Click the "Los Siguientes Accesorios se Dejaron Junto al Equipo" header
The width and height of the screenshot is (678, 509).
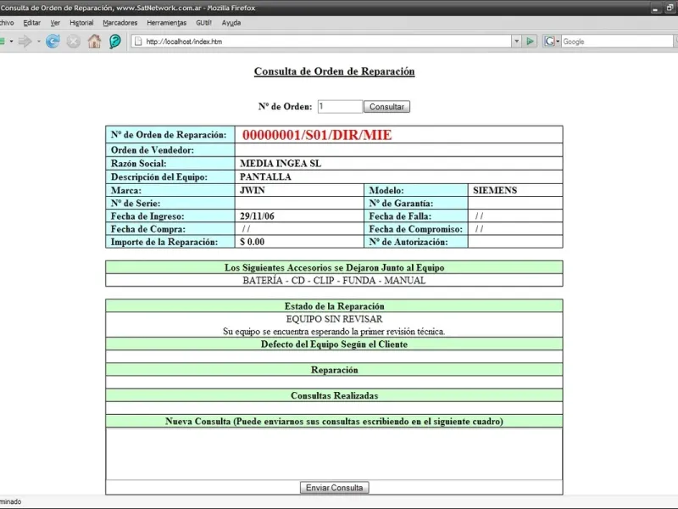point(334,267)
